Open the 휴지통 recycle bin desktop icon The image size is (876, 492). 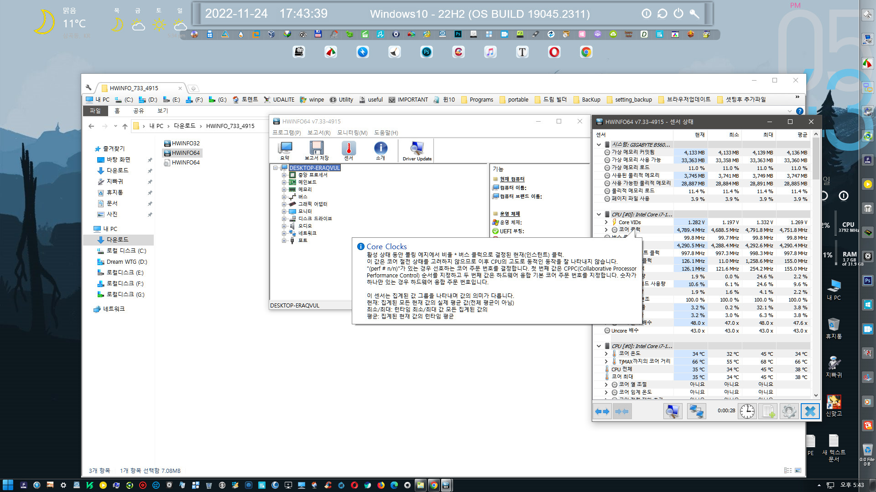coord(834,328)
